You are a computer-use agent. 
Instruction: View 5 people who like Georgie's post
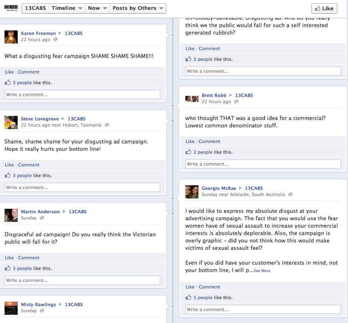203,298
